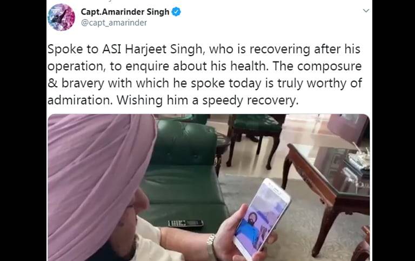Click the Capt.Amarinder Singh display name
This screenshot has height=261, width=415.
pos(125,12)
